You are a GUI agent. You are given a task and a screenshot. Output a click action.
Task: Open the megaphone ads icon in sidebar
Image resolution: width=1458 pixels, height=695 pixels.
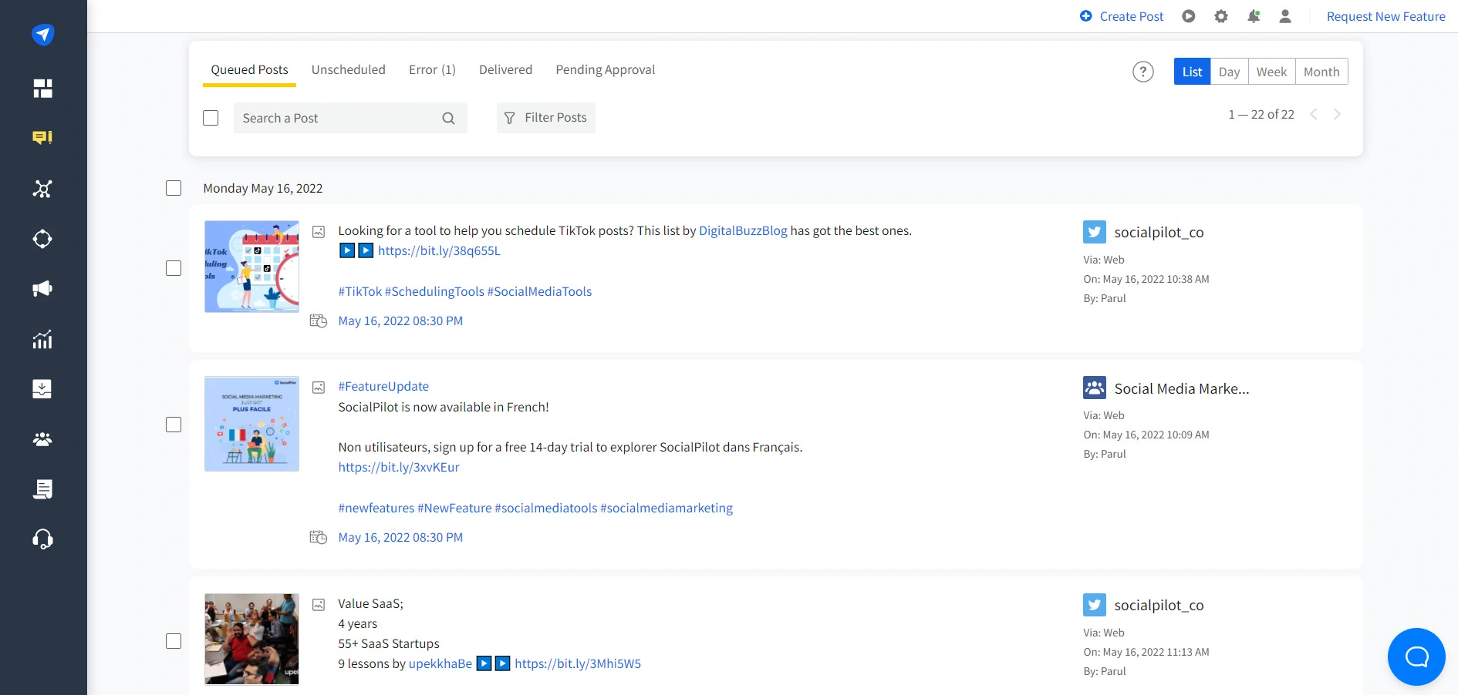pyautogui.click(x=42, y=289)
